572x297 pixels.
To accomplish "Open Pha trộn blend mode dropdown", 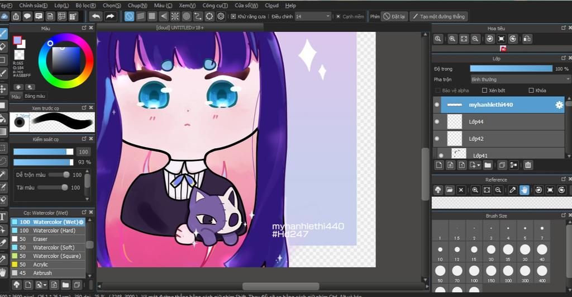I will [520, 79].
